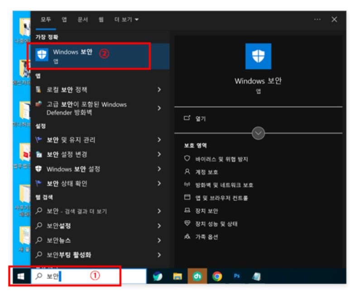Open 가족 옵션 link
This screenshot has height=295, width=350.
(x=207, y=237)
